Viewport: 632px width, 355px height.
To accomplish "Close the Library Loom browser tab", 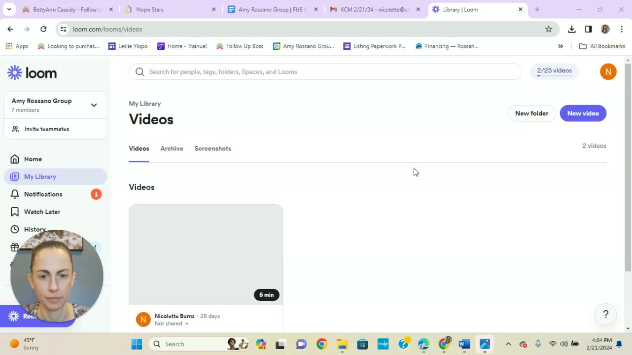I will (520, 9).
